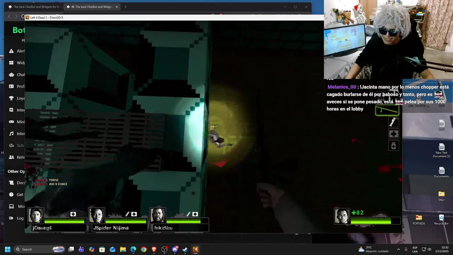
Task: Switch to the first ChatBot and Widgets tab
Action: (x=34, y=7)
